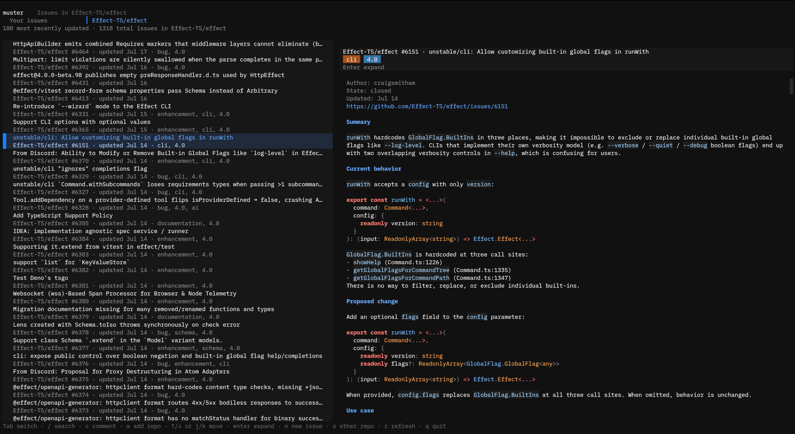Screen dimensions: 795x434
Task: Click the cli label badge
Action: 351,60
